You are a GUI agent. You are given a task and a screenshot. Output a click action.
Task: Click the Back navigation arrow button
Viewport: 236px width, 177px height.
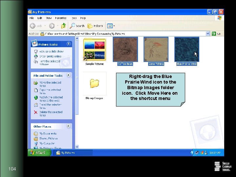click(x=33, y=26)
